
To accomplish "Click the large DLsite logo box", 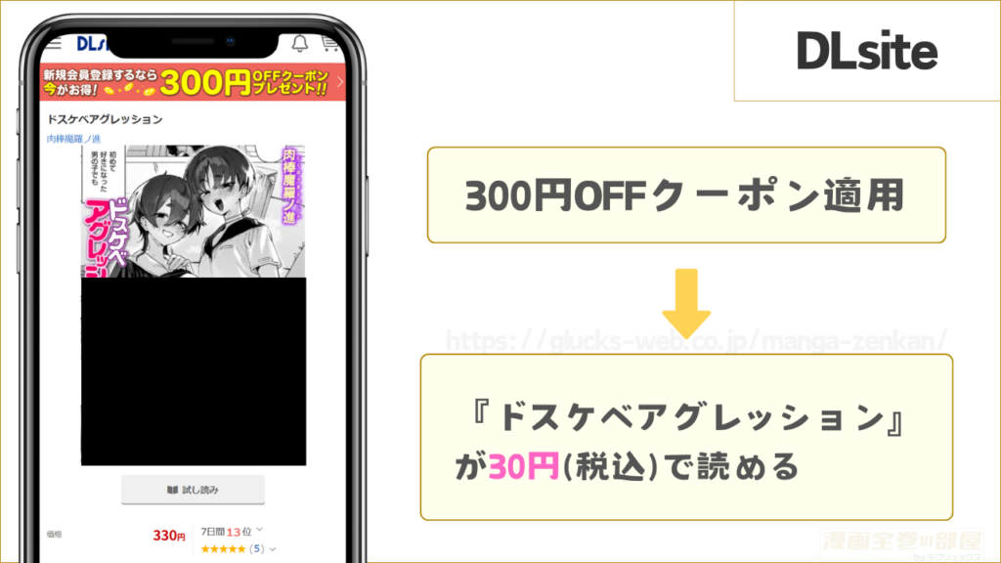I will point(867,51).
